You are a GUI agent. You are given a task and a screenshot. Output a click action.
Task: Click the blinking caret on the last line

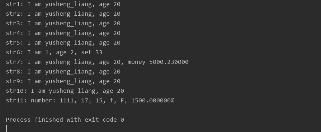coord(6,129)
